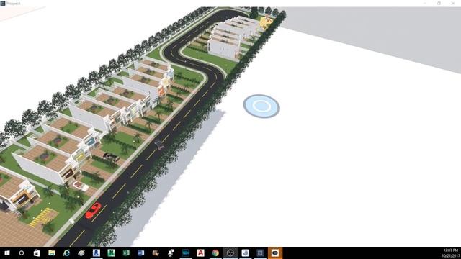Open Cortana search circle in taskbar
The height and width of the screenshot is (259, 461).
pyautogui.click(x=22, y=253)
